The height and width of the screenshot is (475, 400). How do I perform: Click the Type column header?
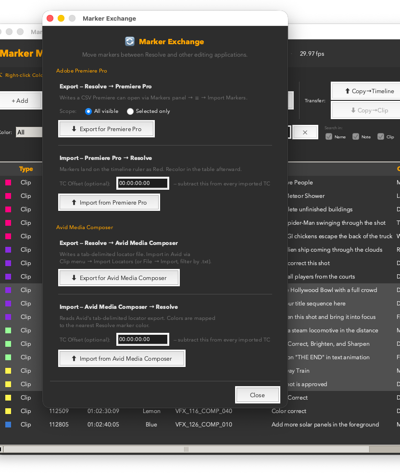point(26,169)
